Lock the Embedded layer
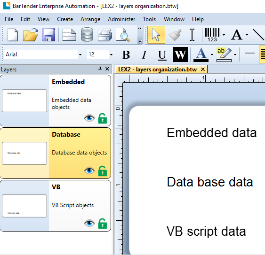The width and height of the screenshot is (265, 255). [103, 118]
